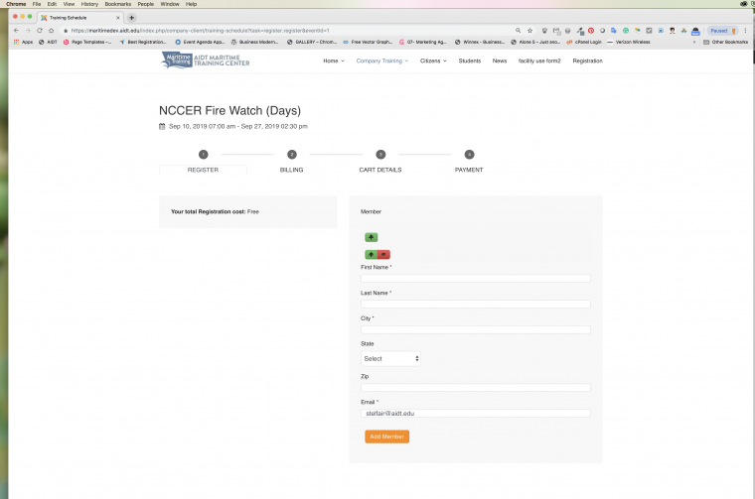Screen dimensions: 755x499
Task: Click the AIDT Maritime Training Center logo
Action: [206, 61]
